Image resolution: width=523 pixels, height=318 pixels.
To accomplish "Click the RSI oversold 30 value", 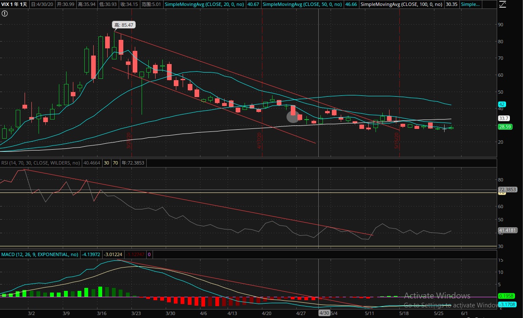I will (106, 162).
